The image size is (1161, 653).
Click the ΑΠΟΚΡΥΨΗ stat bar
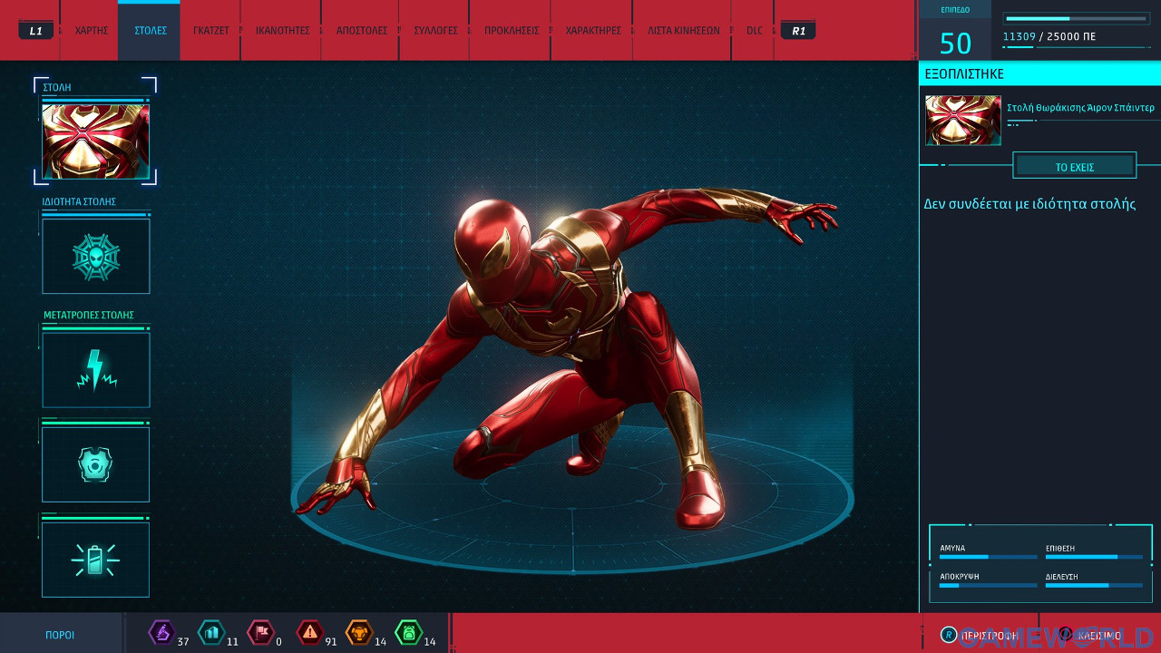(988, 585)
